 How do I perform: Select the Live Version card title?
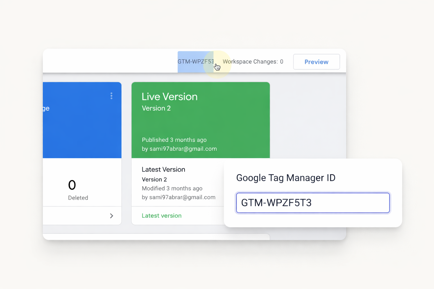tap(169, 97)
